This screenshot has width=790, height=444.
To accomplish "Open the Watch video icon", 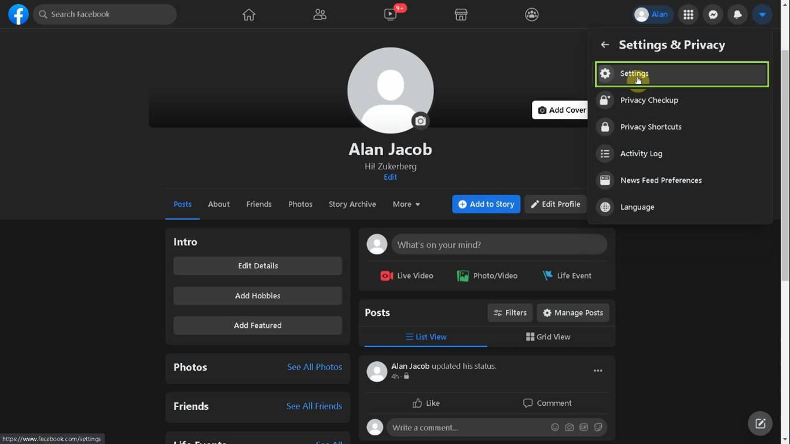I will pyautogui.click(x=391, y=14).
